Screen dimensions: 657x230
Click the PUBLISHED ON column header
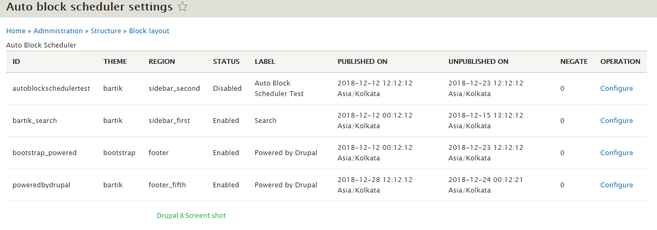point(363,62)
